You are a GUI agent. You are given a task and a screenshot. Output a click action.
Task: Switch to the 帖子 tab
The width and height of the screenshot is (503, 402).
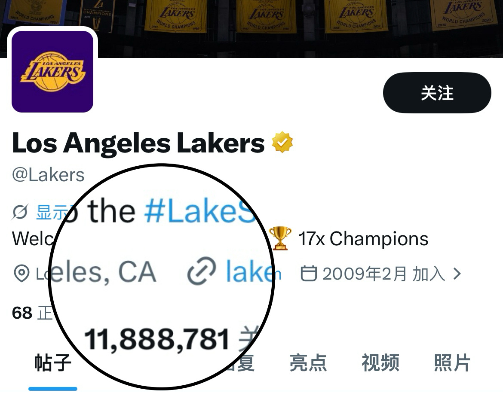[52, 362]
